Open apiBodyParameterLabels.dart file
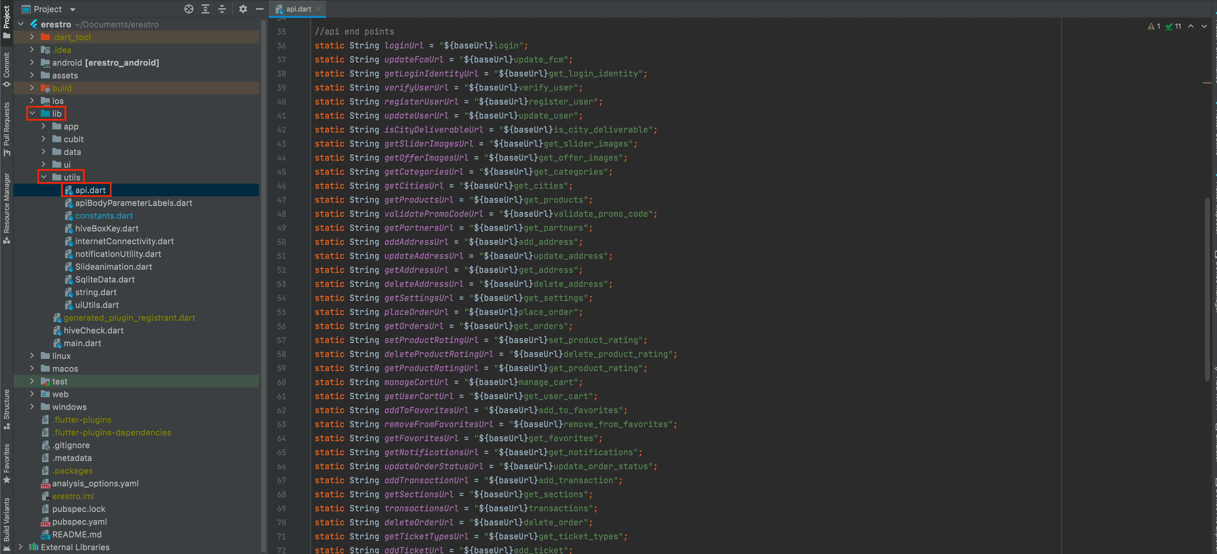The width and height of the screenshot is (1217, 554). 129,202
